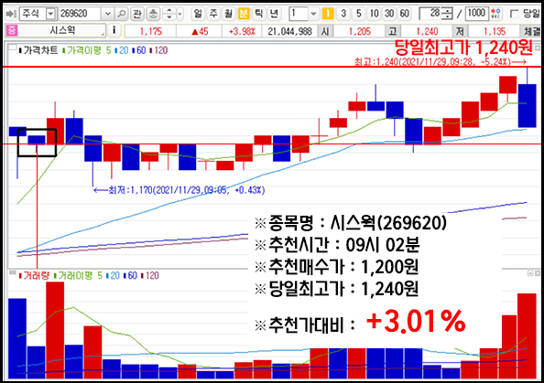Click the stock name box 시스웍

(62, 30)
